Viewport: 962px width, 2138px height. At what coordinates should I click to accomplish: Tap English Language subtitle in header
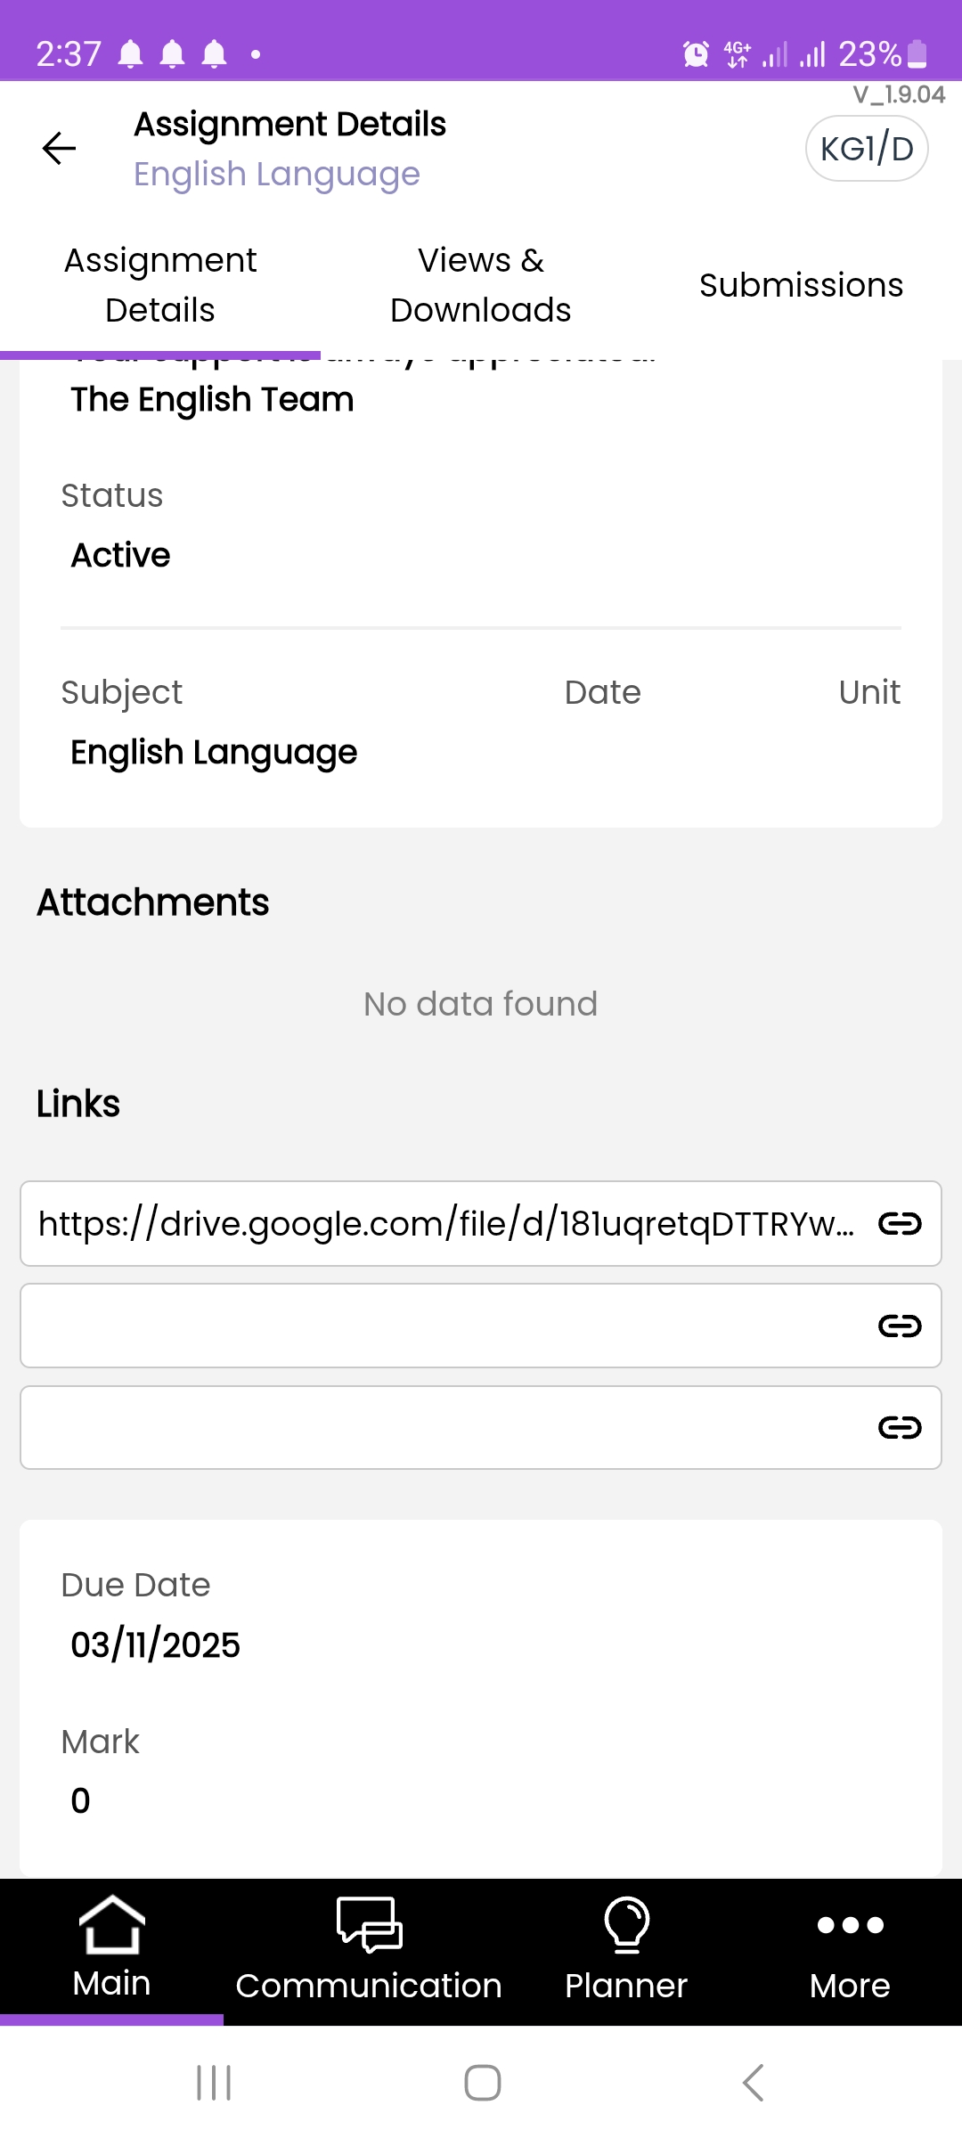(277, 174)
